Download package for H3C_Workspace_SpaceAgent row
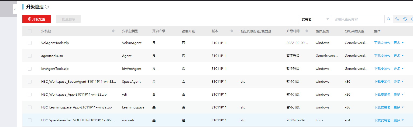The image size is (413, 127). click(382, 82)
